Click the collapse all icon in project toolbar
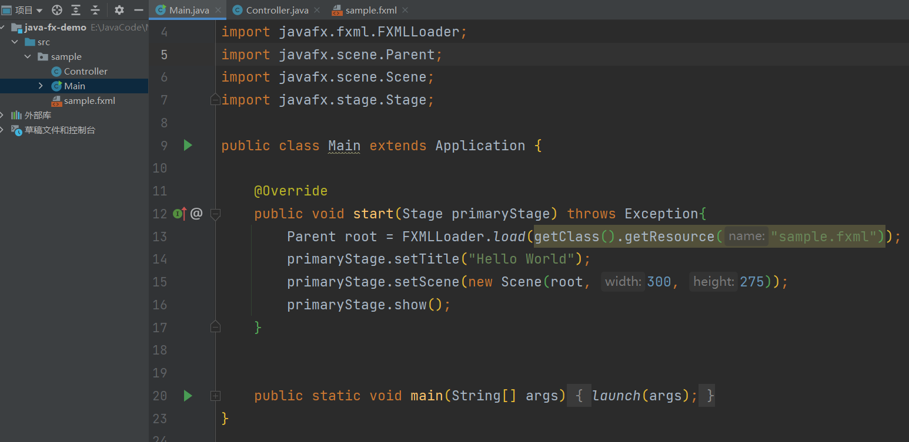The height and width of the screenshot is (442, 909). [95, 10]
